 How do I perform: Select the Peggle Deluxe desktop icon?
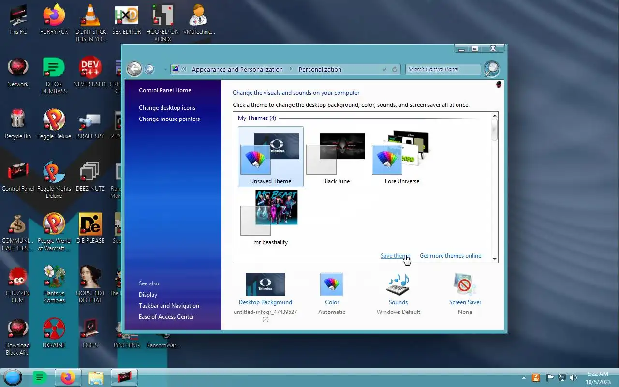(x=54, y=124)
